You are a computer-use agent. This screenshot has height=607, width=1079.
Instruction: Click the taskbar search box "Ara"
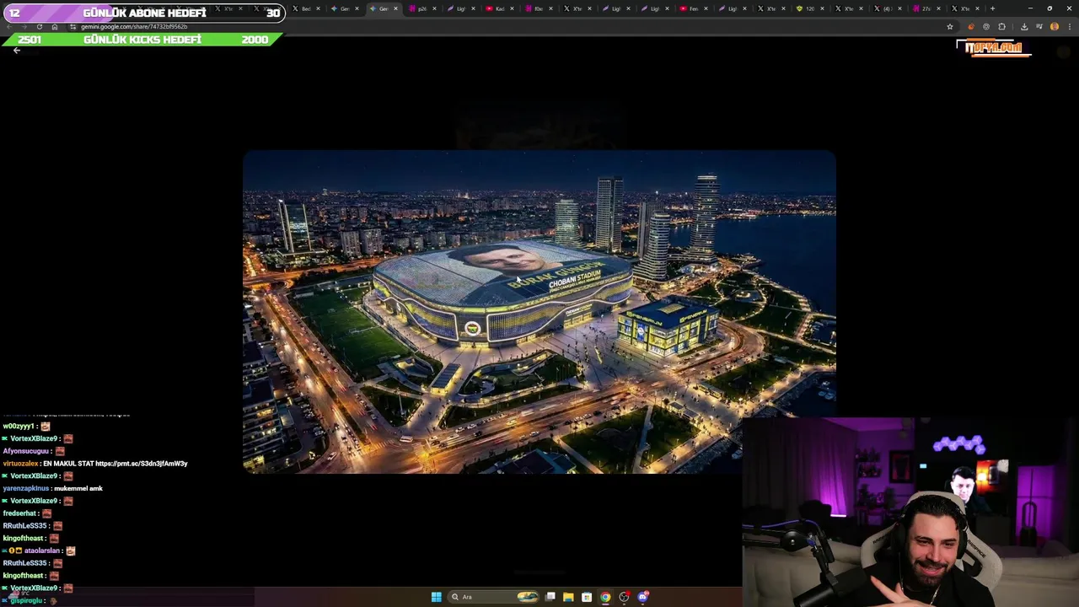click(x=494, y=597)
